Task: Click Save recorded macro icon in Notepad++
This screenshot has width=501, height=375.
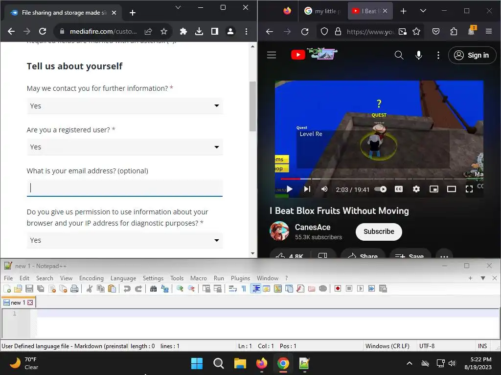Action: point(383,289)
